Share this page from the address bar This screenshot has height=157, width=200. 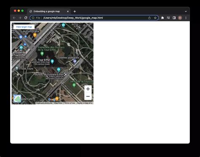point(149,18)
